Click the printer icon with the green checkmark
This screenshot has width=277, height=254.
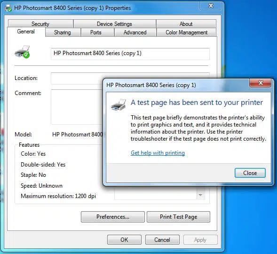click(x=23, y=52)
